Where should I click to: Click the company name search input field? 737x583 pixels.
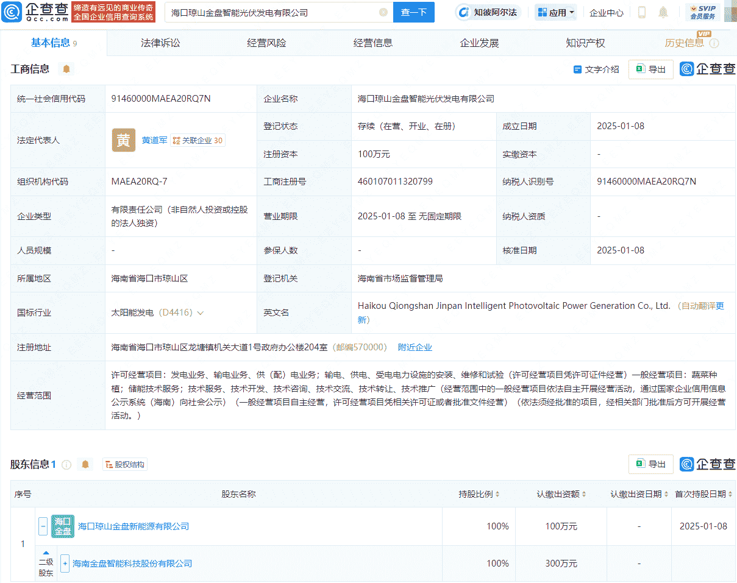click(x=274, y=12)
